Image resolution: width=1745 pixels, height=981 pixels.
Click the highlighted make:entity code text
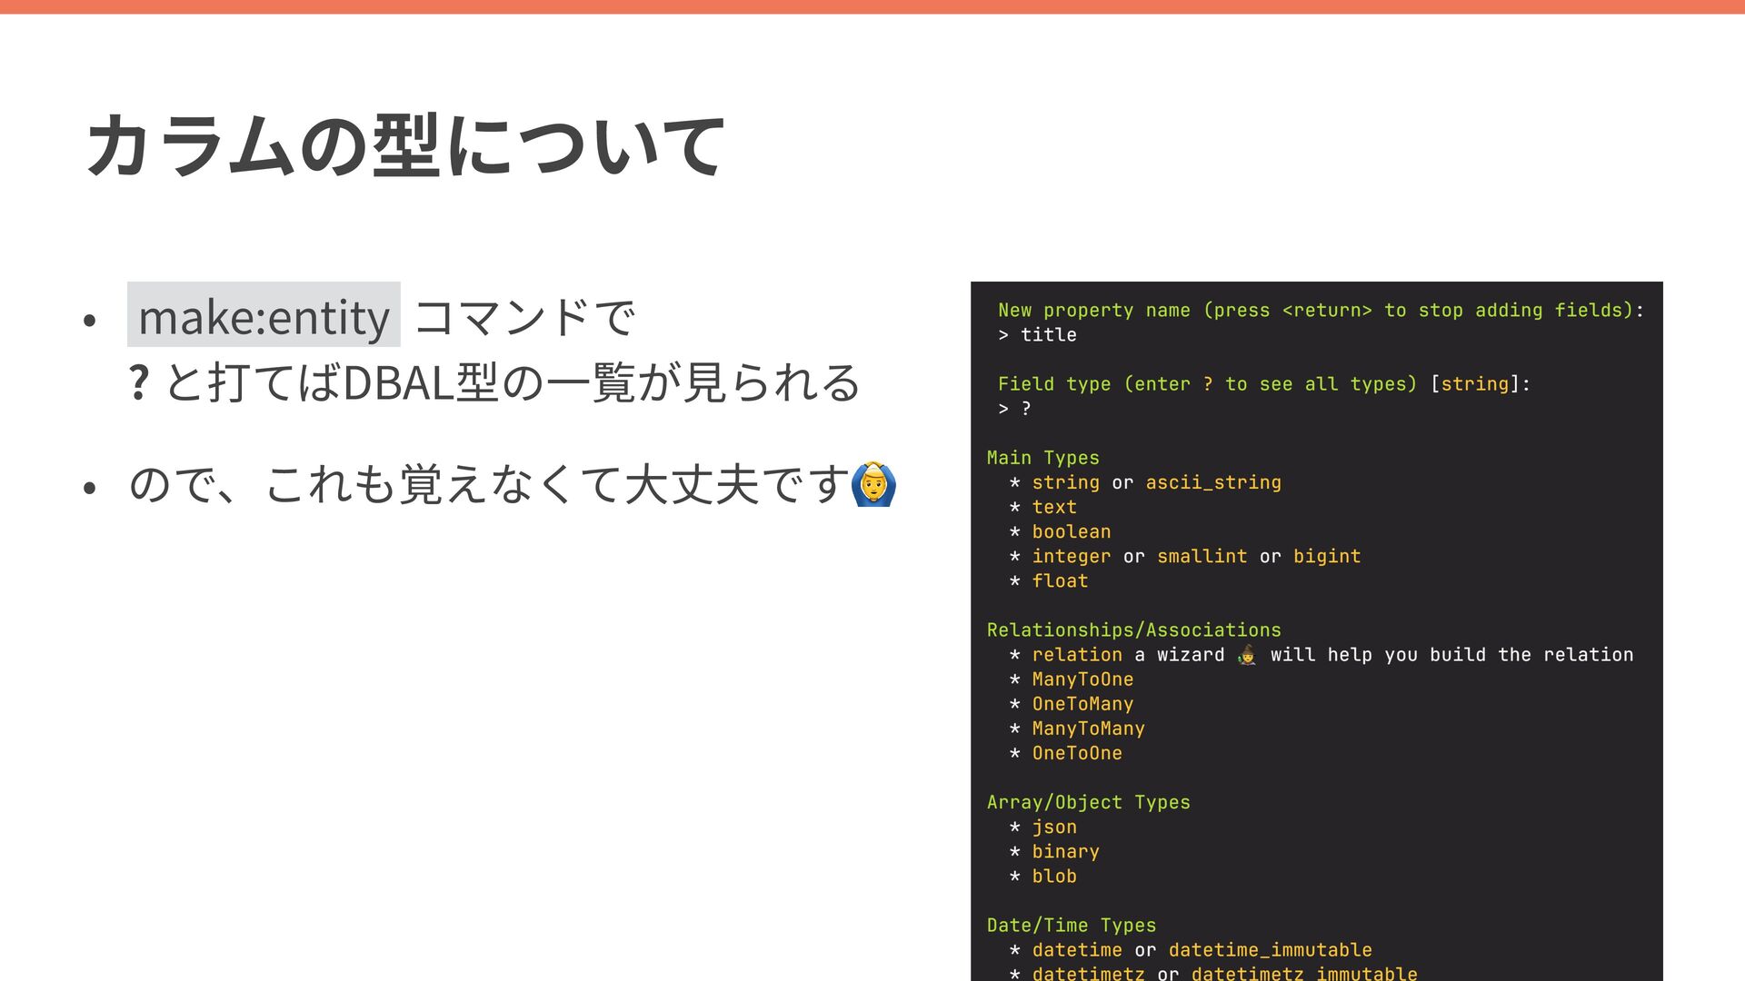264,316
